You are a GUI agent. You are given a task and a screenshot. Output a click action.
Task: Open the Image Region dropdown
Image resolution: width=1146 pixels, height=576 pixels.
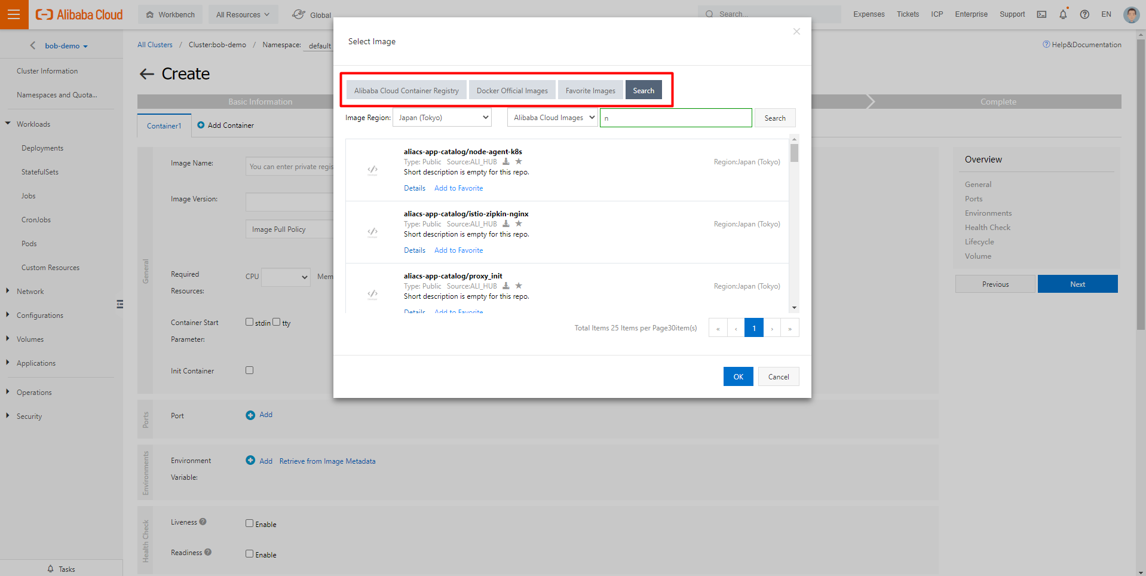tap(442, 118)
